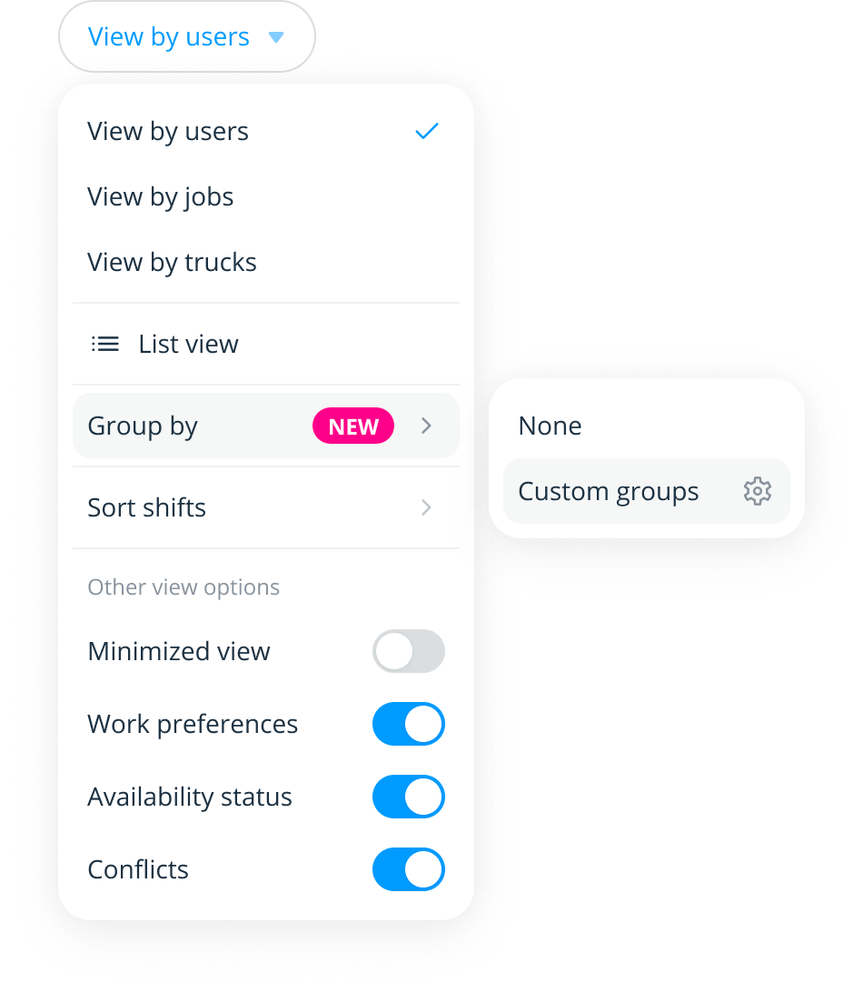
Task: Select the View by users menu entry
Action: (168, 131)
